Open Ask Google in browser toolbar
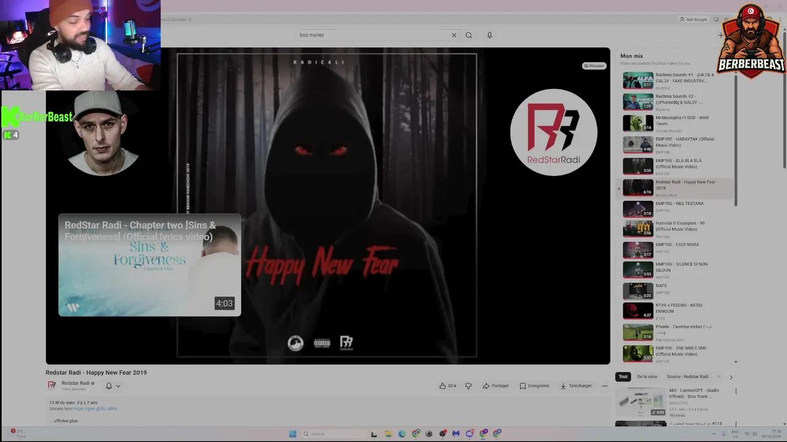 [694, 20]
